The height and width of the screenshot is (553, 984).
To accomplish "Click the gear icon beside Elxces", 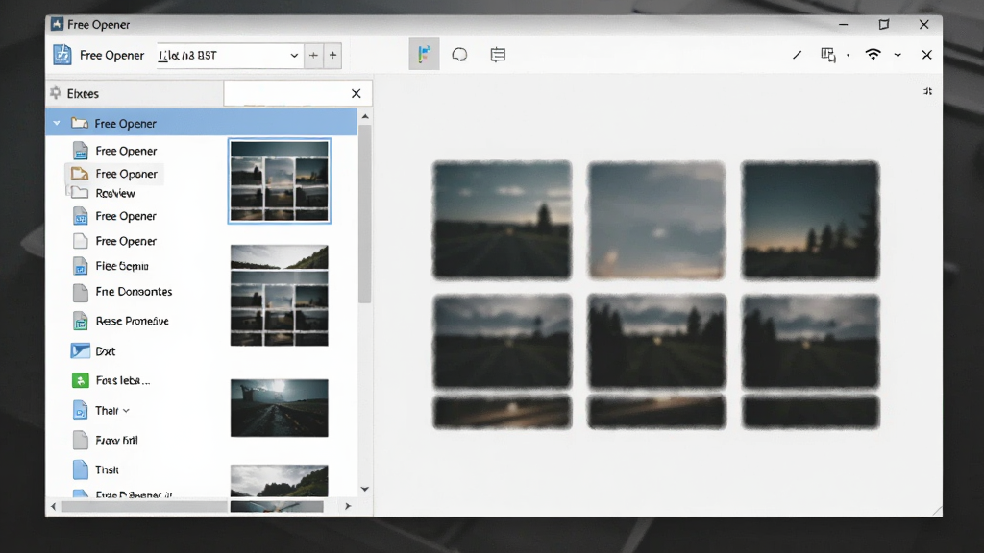I will 56,93.
